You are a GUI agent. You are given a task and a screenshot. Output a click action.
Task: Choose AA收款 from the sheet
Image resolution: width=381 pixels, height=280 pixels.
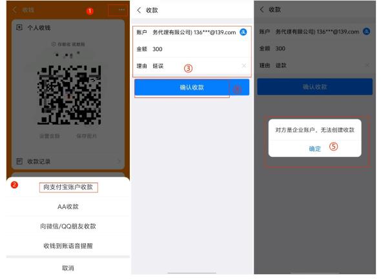tap(68, 206)
